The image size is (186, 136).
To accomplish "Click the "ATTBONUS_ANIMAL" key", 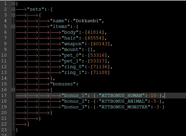I will pyautogui.click(x=123, y=101).
